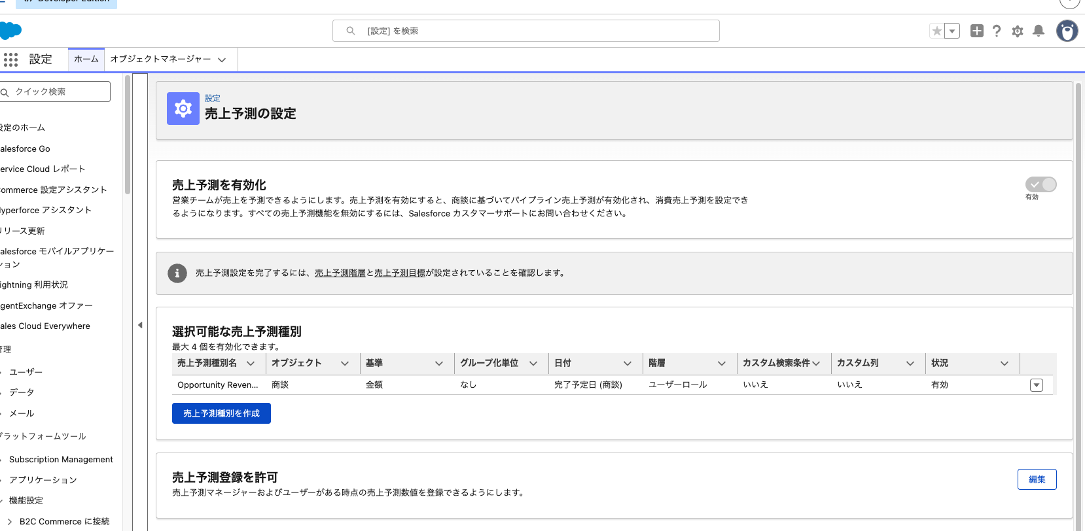Open the App Launcher grid icon
The width and height of the screenshot is (1085, 531).
tap(10, 60)
